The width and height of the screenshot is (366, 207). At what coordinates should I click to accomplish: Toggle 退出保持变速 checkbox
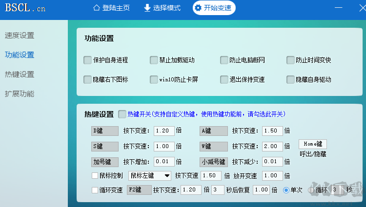224,79
